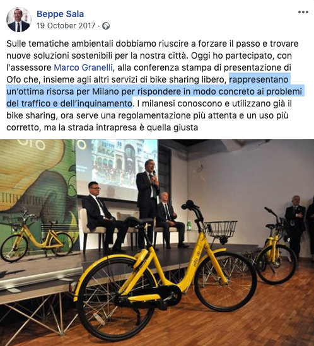Click the Beppe Sala name link
The height and width of the screenshot is (346, 314).
click(60, 14)
